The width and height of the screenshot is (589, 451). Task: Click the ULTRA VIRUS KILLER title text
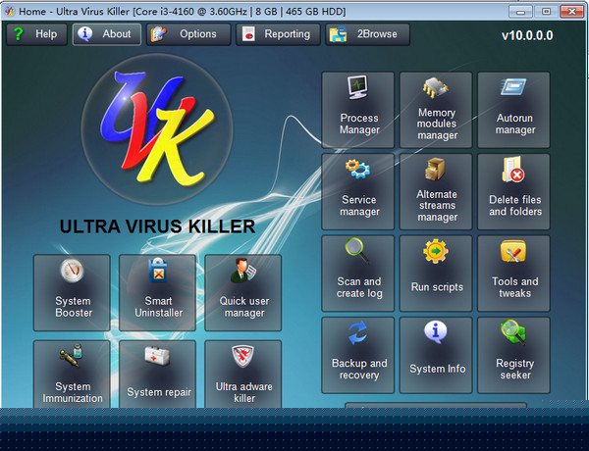[x=157, y=226]
